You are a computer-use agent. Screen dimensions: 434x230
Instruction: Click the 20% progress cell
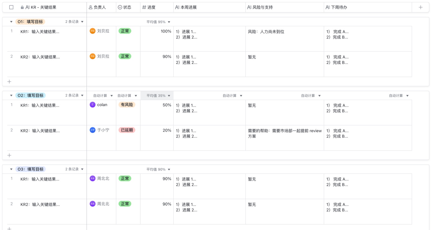click(x=157, y=138)
